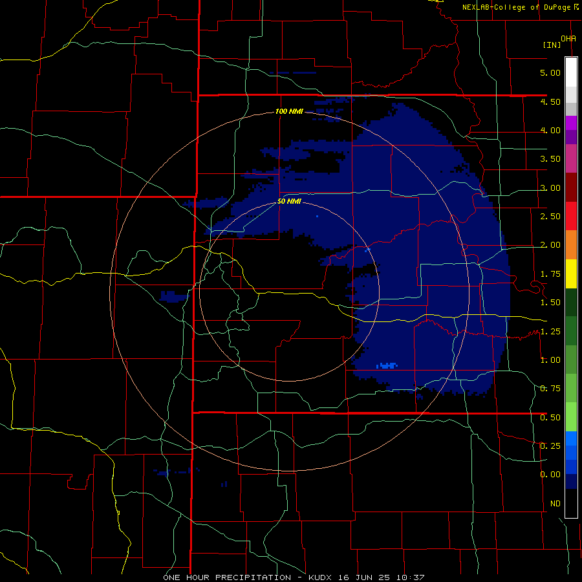
Task: Click the 2.50 legend value
Action: point(550,217)
